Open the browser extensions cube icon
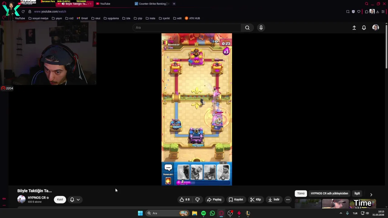Viewport: 388px width, 218px height. [366, 12]
